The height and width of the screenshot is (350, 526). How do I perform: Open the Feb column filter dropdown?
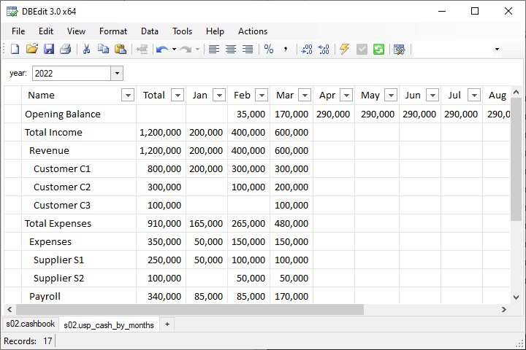262,95
